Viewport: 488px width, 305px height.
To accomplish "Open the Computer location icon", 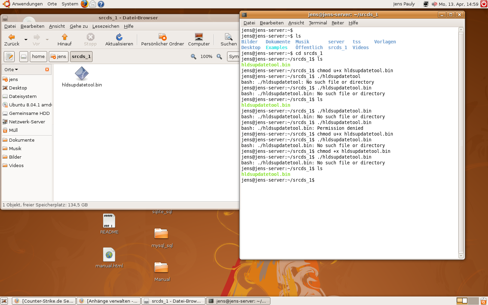I will pyautogui.click(x=199, y=40).
